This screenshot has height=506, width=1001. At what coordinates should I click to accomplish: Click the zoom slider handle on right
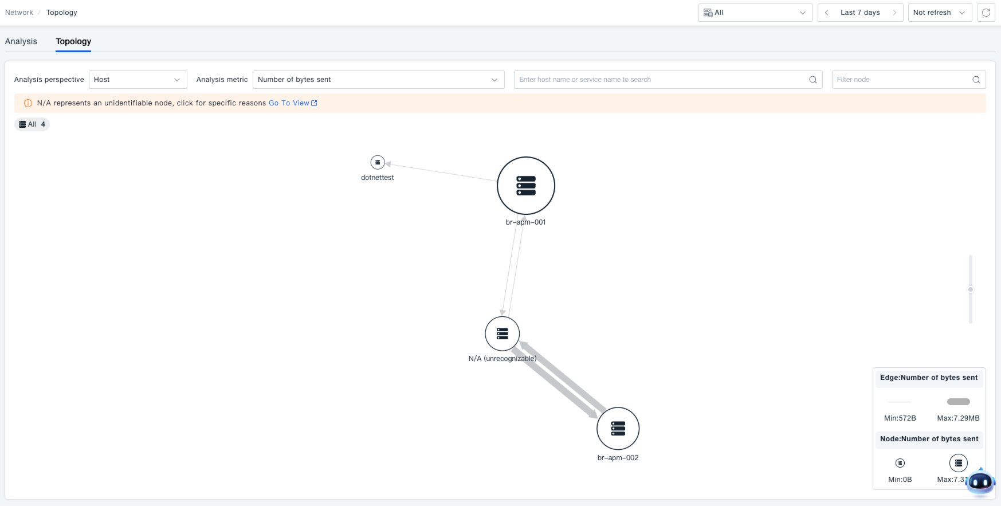coord(970,289)
